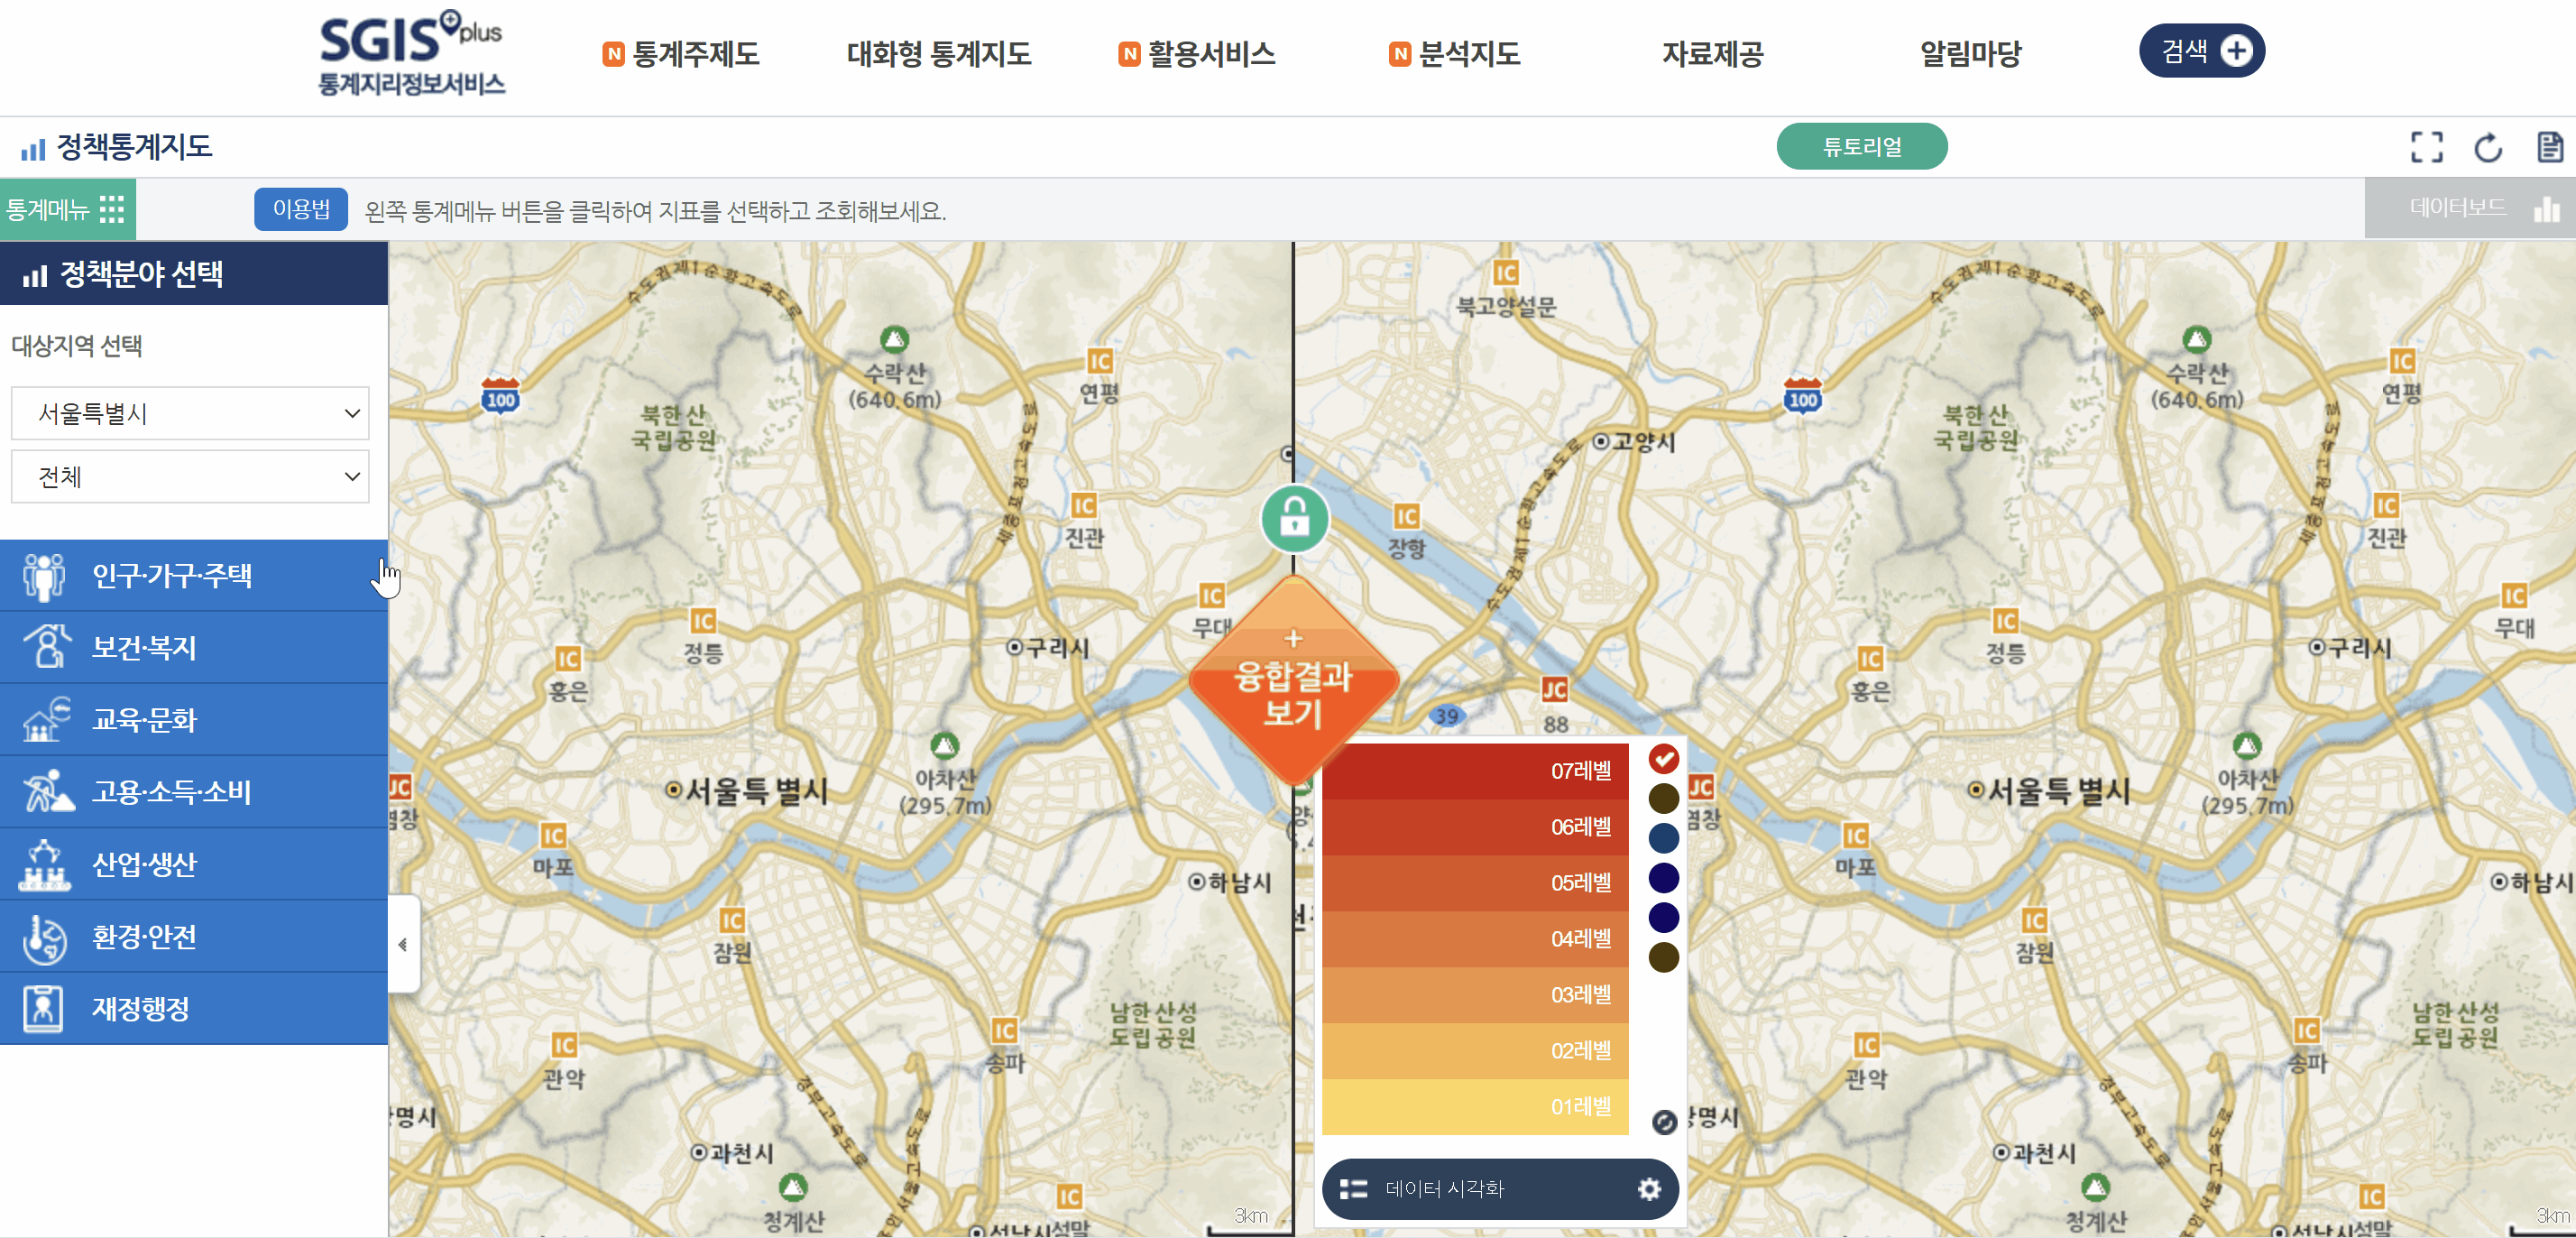The height and width of the screenshot is (1238, 2576).
Task: Select brown swatch directly below red one
Action: coord(1663,798)
